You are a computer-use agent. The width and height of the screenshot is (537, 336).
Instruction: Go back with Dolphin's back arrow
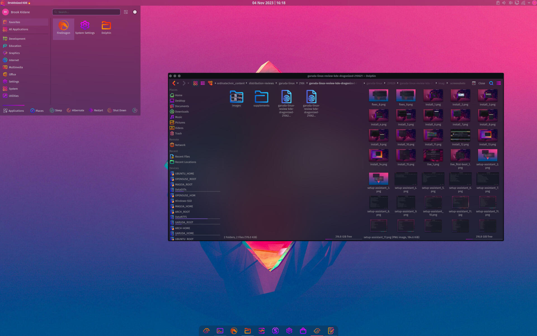(x=174, y=83)
